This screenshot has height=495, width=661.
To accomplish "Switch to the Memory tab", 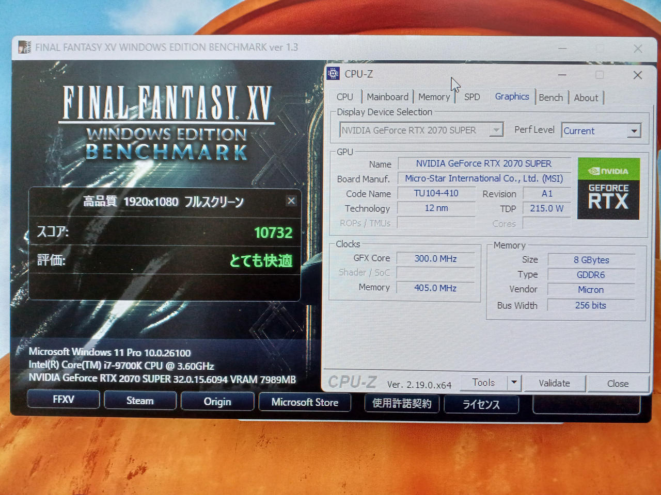I will [434, 97].
